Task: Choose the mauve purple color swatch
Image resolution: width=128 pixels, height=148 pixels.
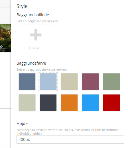Action: coord(90,82)
